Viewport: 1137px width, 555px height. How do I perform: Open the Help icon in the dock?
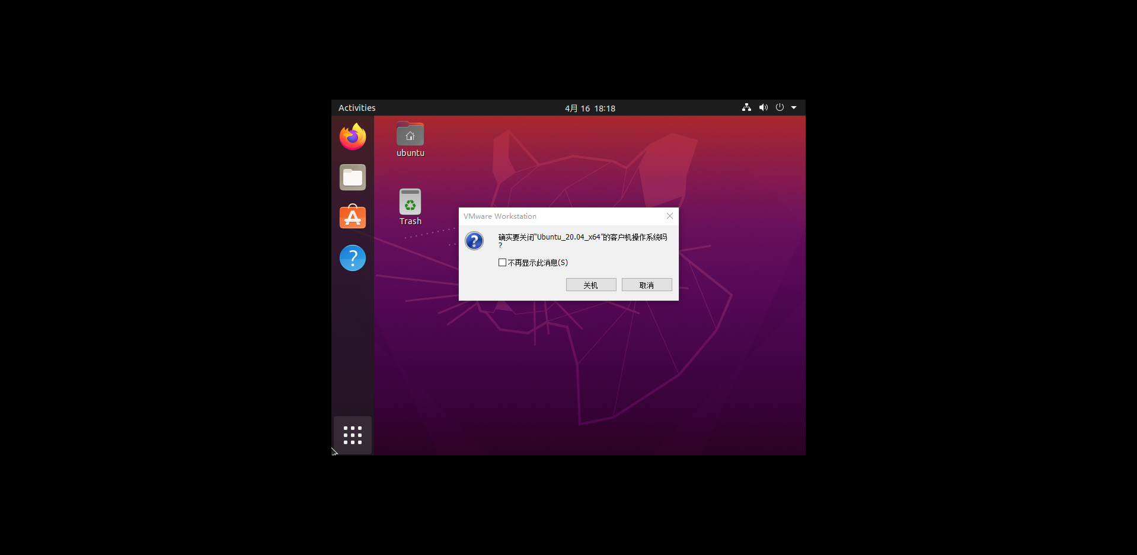tap(353, 258)
